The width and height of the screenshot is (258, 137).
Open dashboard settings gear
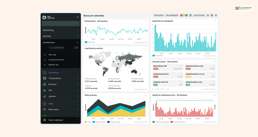[212, 15]
